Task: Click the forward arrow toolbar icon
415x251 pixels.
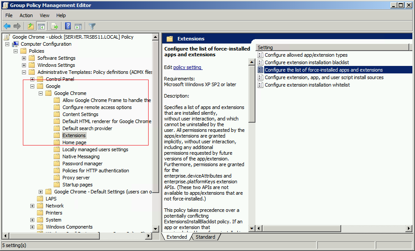Action: point(17,26)
